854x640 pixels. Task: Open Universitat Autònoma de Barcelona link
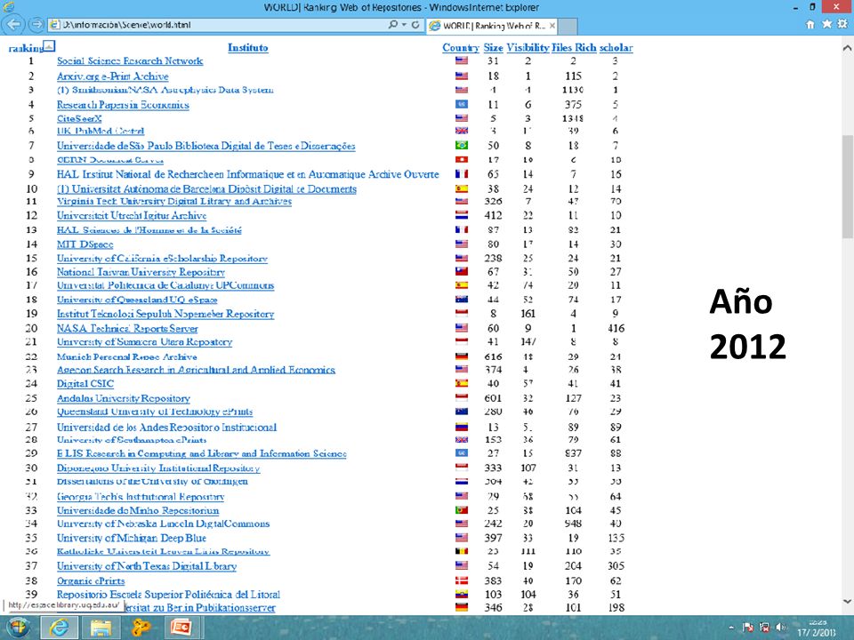[x=207, y=188]
